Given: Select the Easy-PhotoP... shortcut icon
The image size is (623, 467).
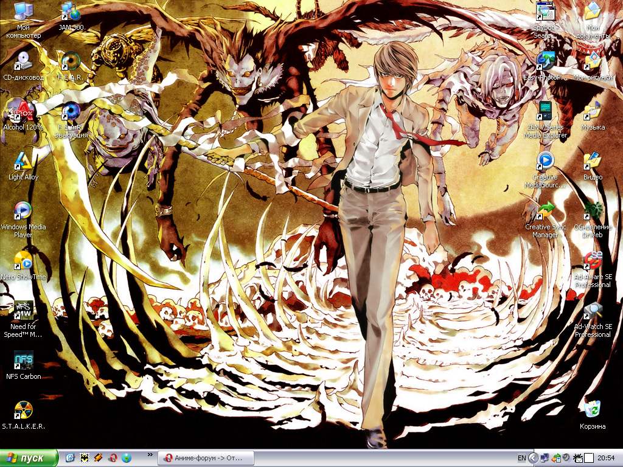Looking at the screenshot, I should point(545,66).
